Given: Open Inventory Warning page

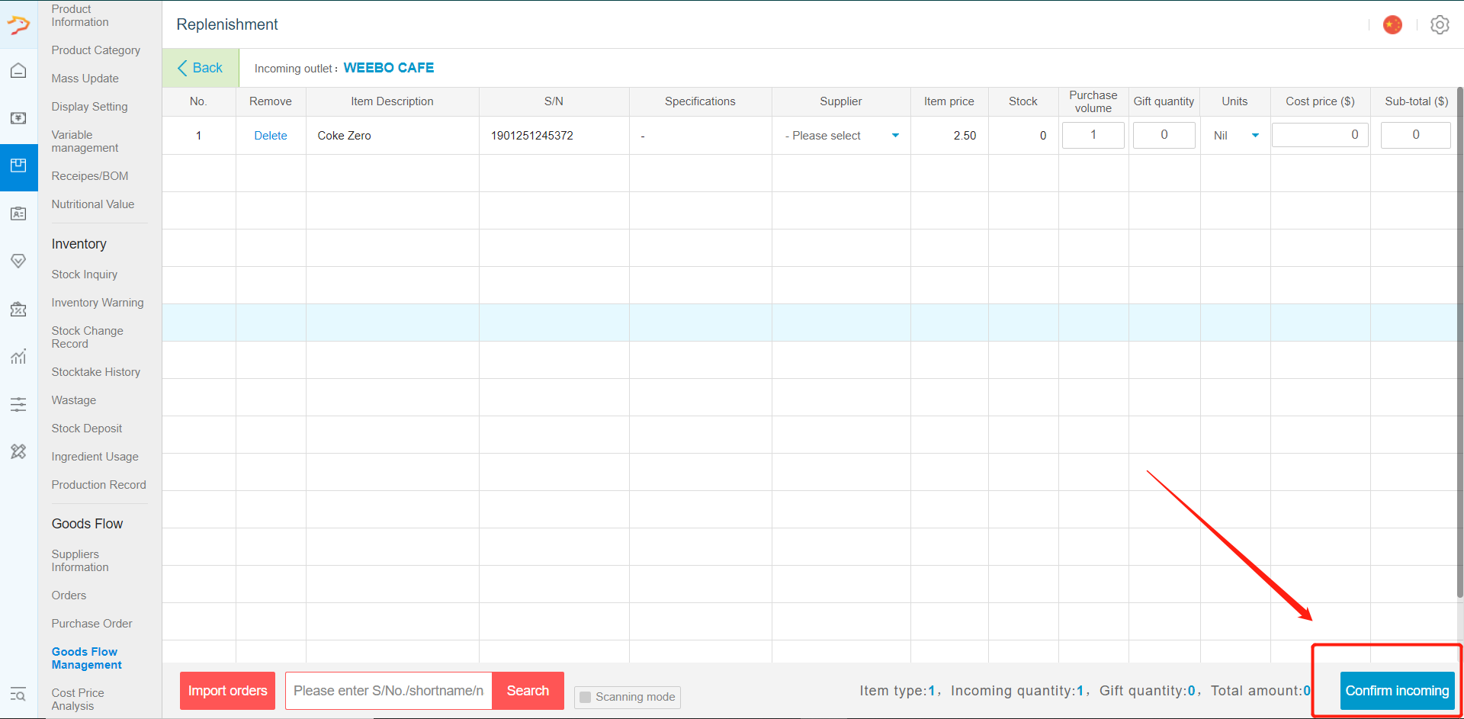Looking at the screenshot, I should (x=98, y=303).
